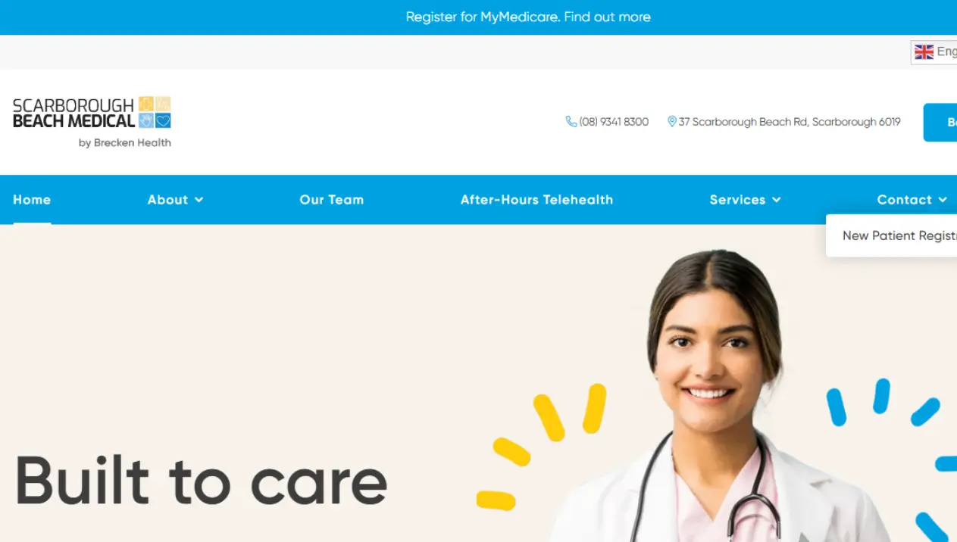Open the Contact dropdown chevron
The width and height of the screenshot is (957, 542).
click(x=943, y=200)
